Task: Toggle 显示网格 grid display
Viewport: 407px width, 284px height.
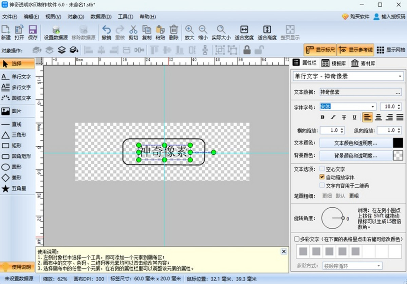Action: [x=391, y=50]
